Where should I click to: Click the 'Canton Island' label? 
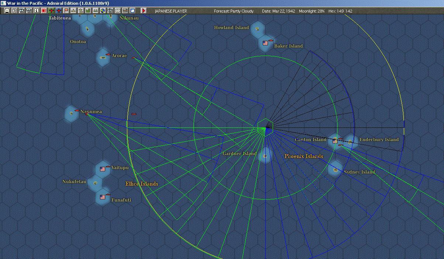click(310, 140)
